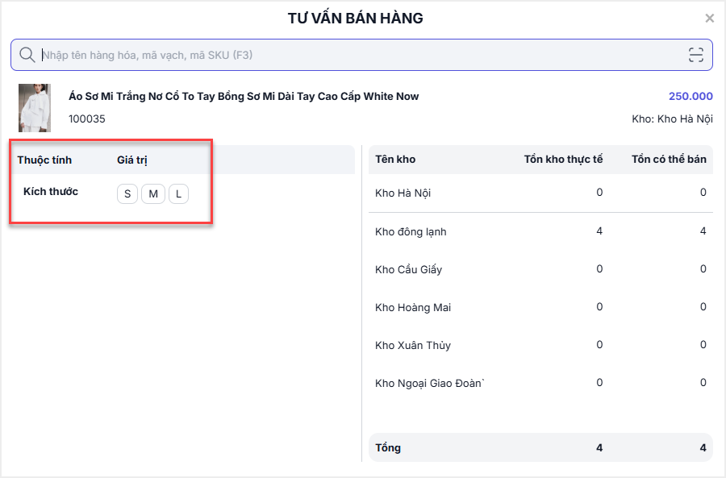
Task: Select size M option
Action: click(x=153, y=194)
